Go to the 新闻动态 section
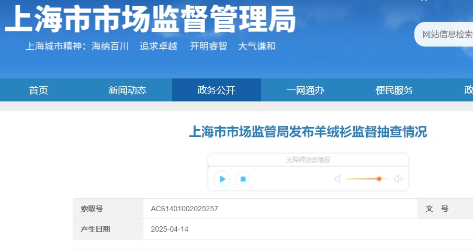The width and height of the screenshot is (473, 252). pyautogui.click(x=127, y=90)
